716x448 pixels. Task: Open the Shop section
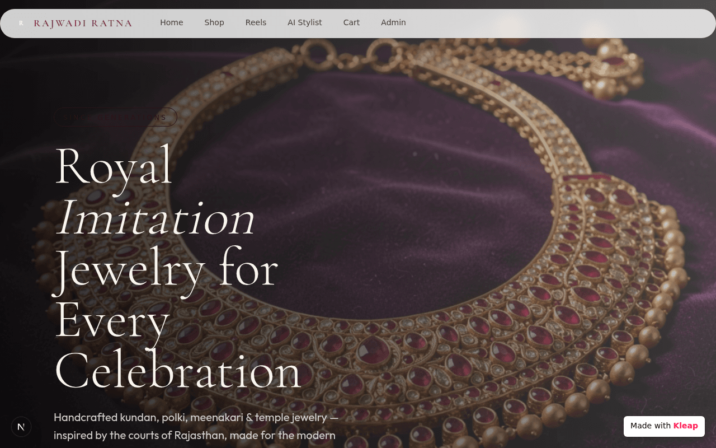(x=214, y=22)
